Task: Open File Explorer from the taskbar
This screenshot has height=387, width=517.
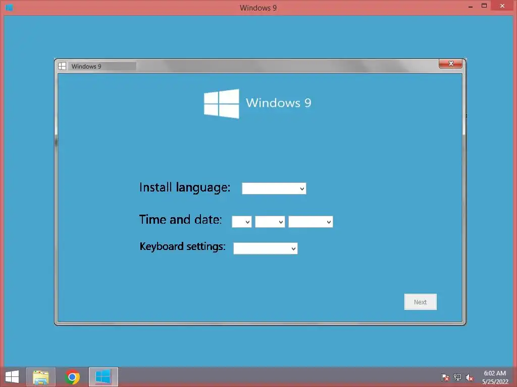Action: point(41,377)
